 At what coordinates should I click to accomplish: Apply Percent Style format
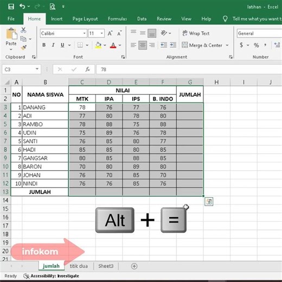coord(257,45)
